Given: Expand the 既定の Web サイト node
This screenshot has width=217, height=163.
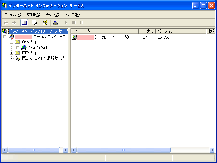Looking at the screenshot, I should (18, 48).
